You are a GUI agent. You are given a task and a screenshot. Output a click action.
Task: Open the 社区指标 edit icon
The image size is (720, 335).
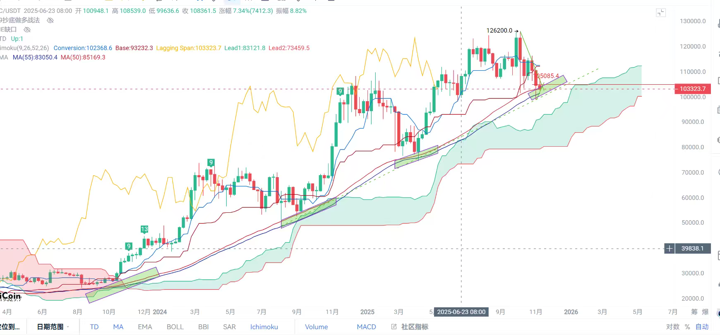(x=394, y=327)
